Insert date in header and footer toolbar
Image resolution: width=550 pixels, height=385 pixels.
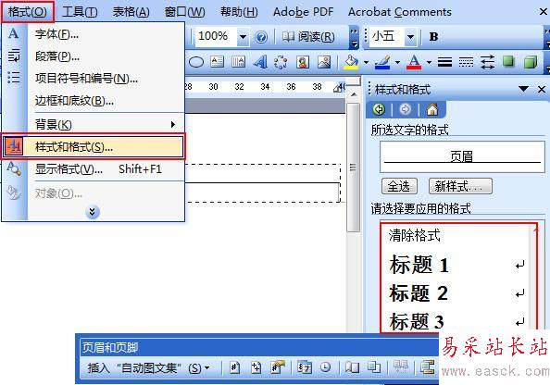(x=304, y=367)
